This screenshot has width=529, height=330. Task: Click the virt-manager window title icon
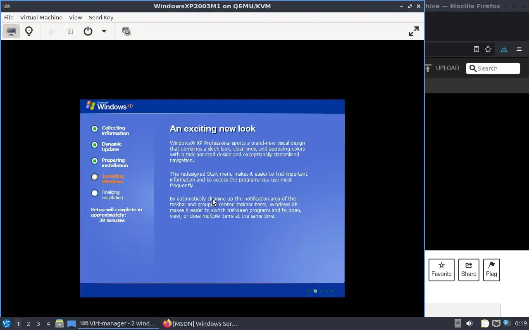(6, 6)
